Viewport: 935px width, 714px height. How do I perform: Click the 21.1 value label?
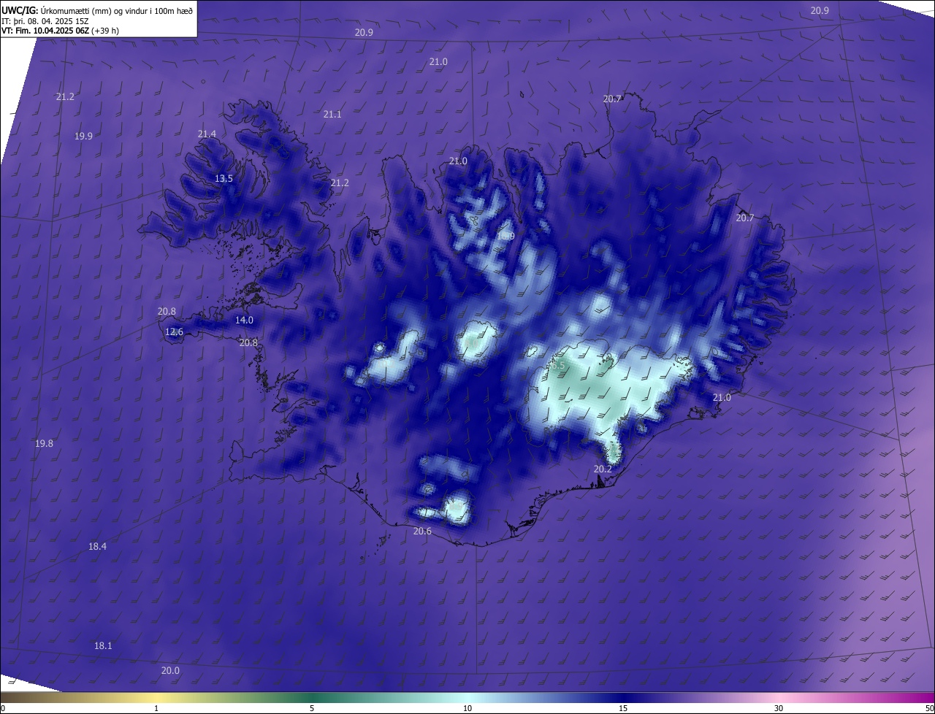click(332, 115)
